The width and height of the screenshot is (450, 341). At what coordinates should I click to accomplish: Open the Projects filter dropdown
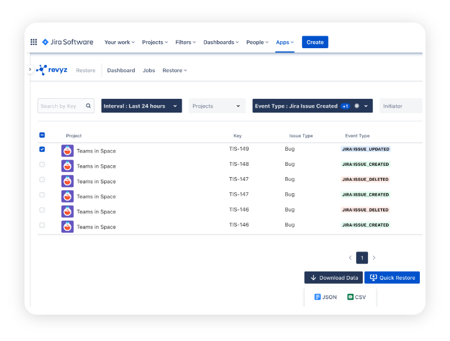pyautogui.click(x=217, y=106)
